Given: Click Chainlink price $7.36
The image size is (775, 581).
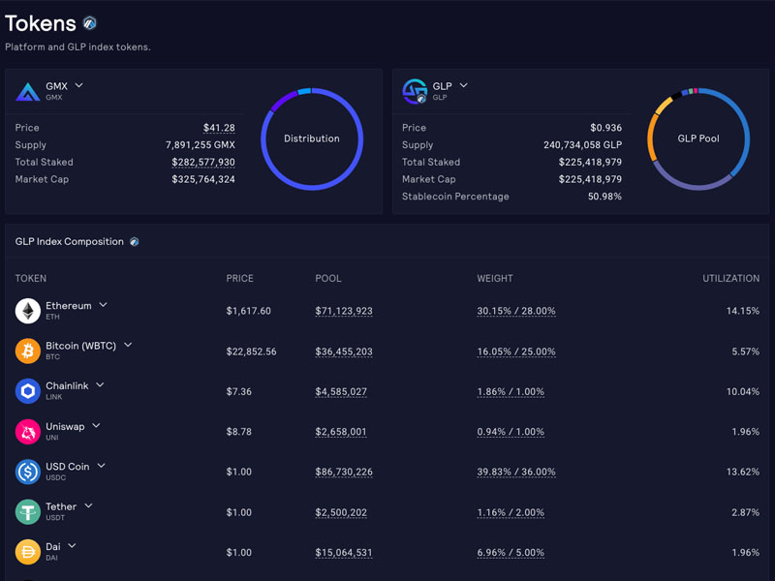Looking at the screenshot, I should [238, 391].
